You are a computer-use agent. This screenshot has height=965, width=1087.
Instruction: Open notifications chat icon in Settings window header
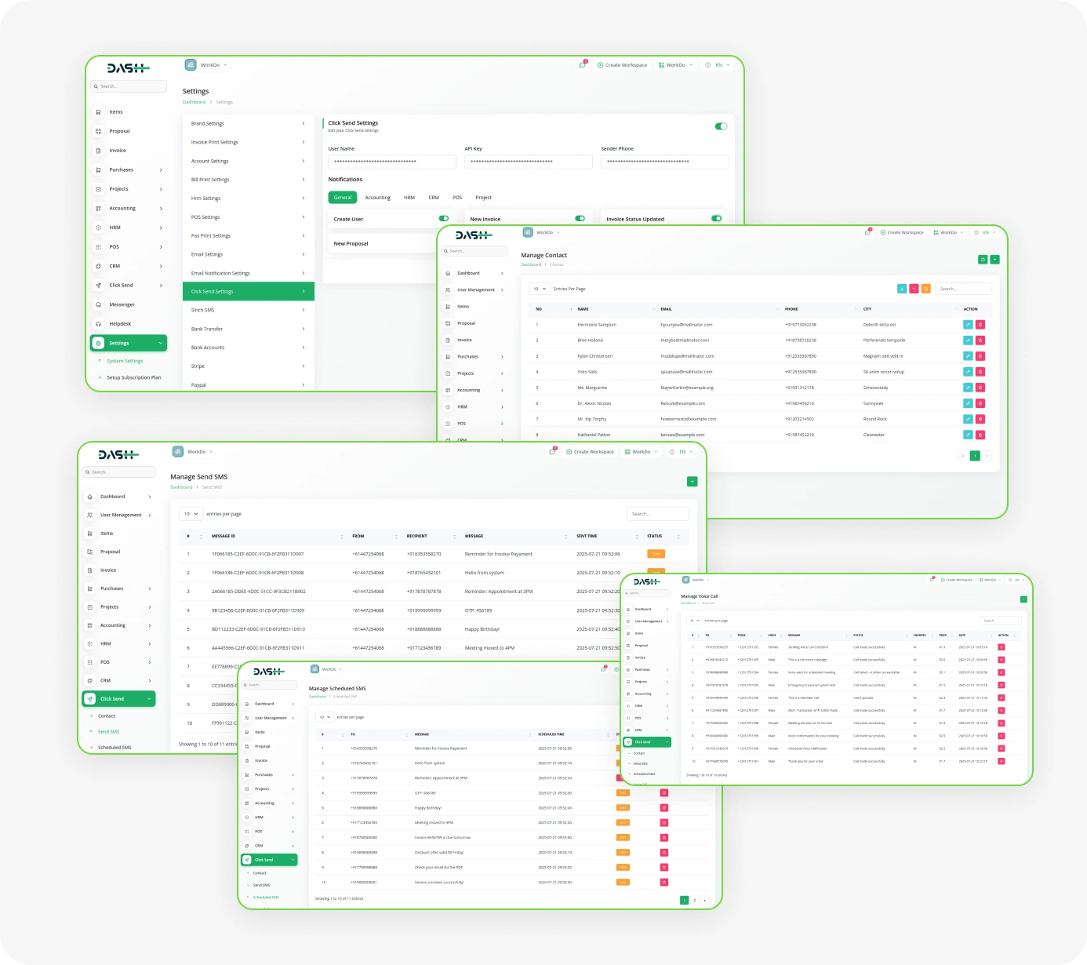[582, 65]
